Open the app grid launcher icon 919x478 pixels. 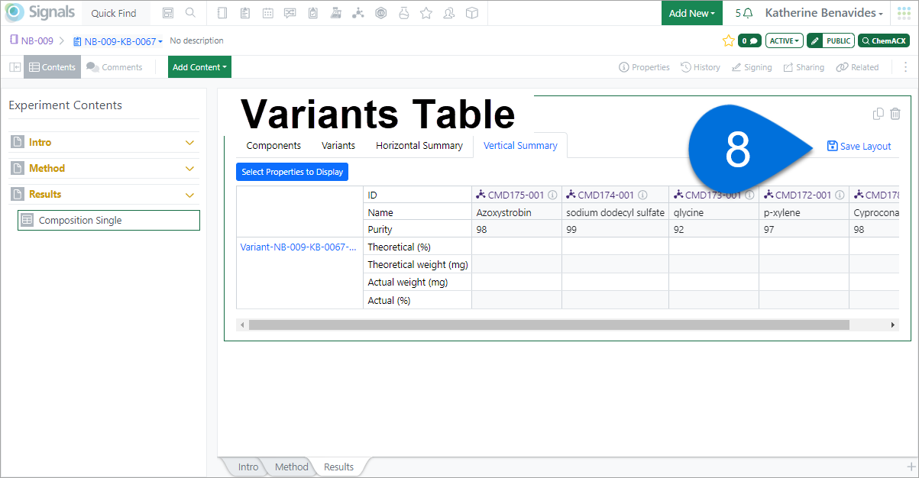[x=904, y=13]
